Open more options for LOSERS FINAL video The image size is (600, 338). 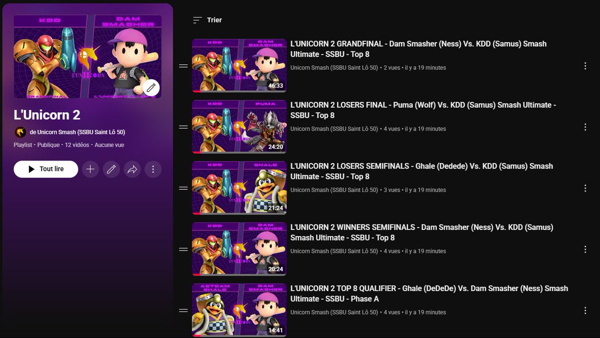click(x=585, y=127)
